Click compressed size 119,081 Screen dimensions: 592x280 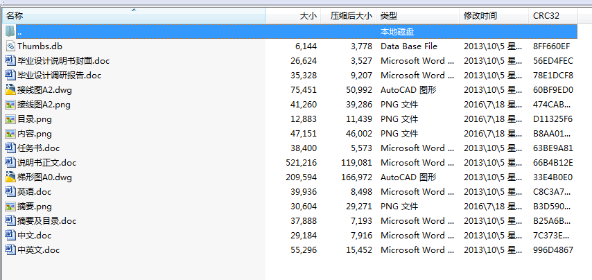pos(357,163)
